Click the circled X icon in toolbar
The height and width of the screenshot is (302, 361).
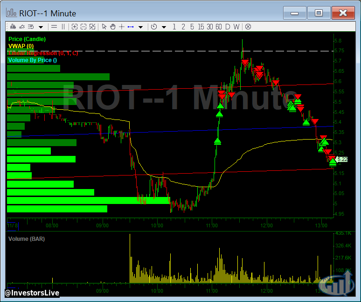coord(248,27)
